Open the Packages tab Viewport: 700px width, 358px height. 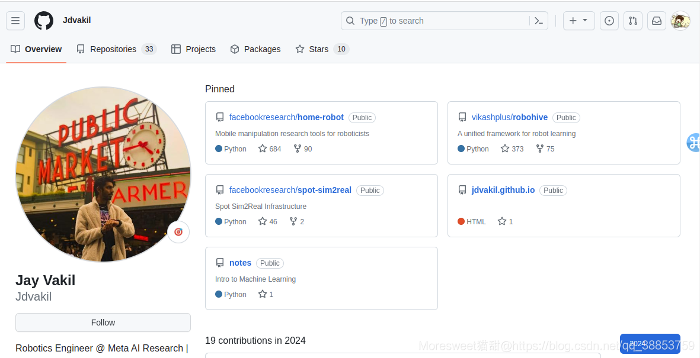(255, 49)
